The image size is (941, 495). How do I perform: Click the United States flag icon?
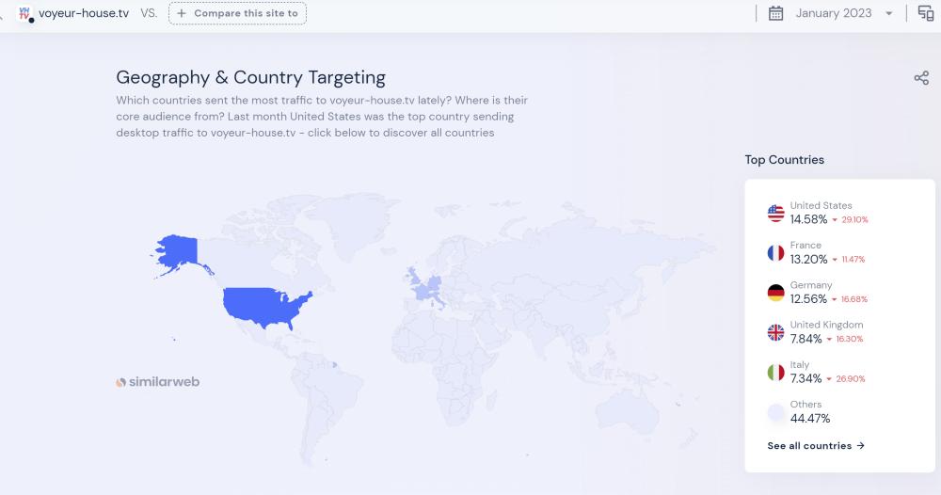point(775,214)
